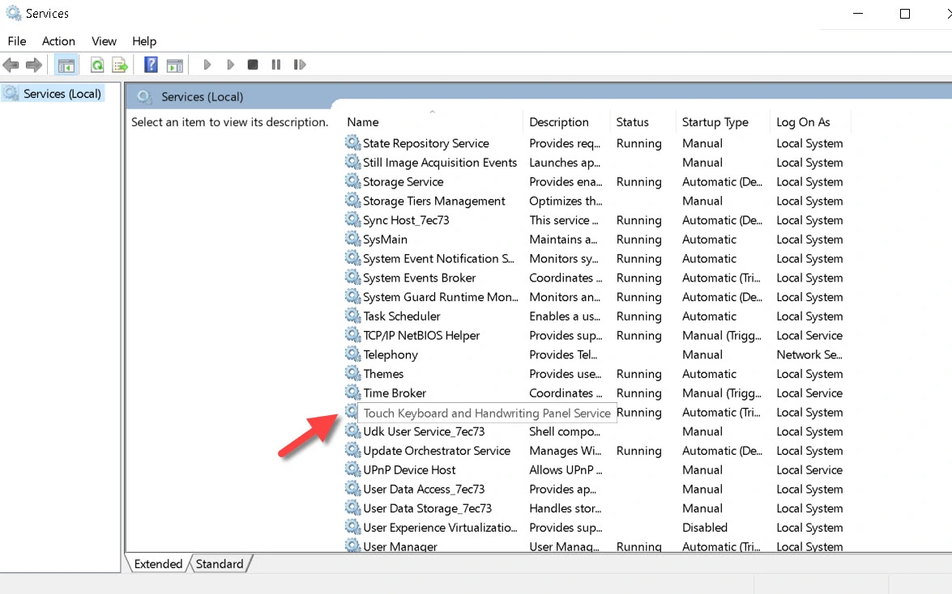Click the gear icon beside Time Broker

click(x=352, y=392)
